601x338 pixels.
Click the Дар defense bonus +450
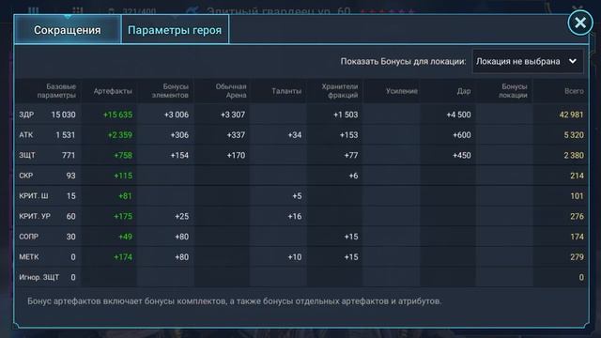pos(461,155)
